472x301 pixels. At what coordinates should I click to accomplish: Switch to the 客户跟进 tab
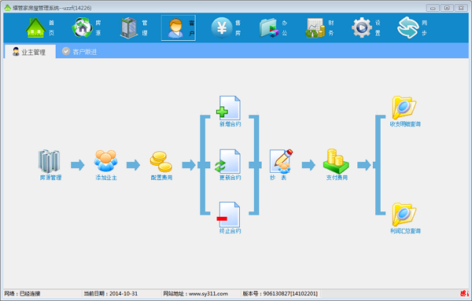(x=79, y=52)
